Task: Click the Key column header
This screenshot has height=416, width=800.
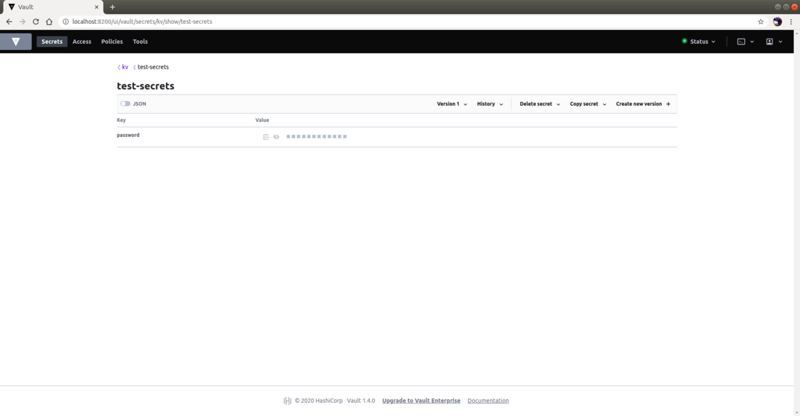Action: [x=121, y=120]
